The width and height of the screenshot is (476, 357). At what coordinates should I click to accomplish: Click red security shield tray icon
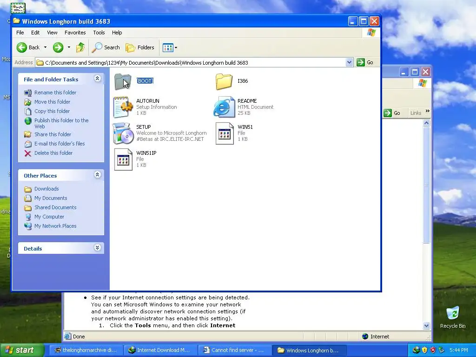click(433, 350)
